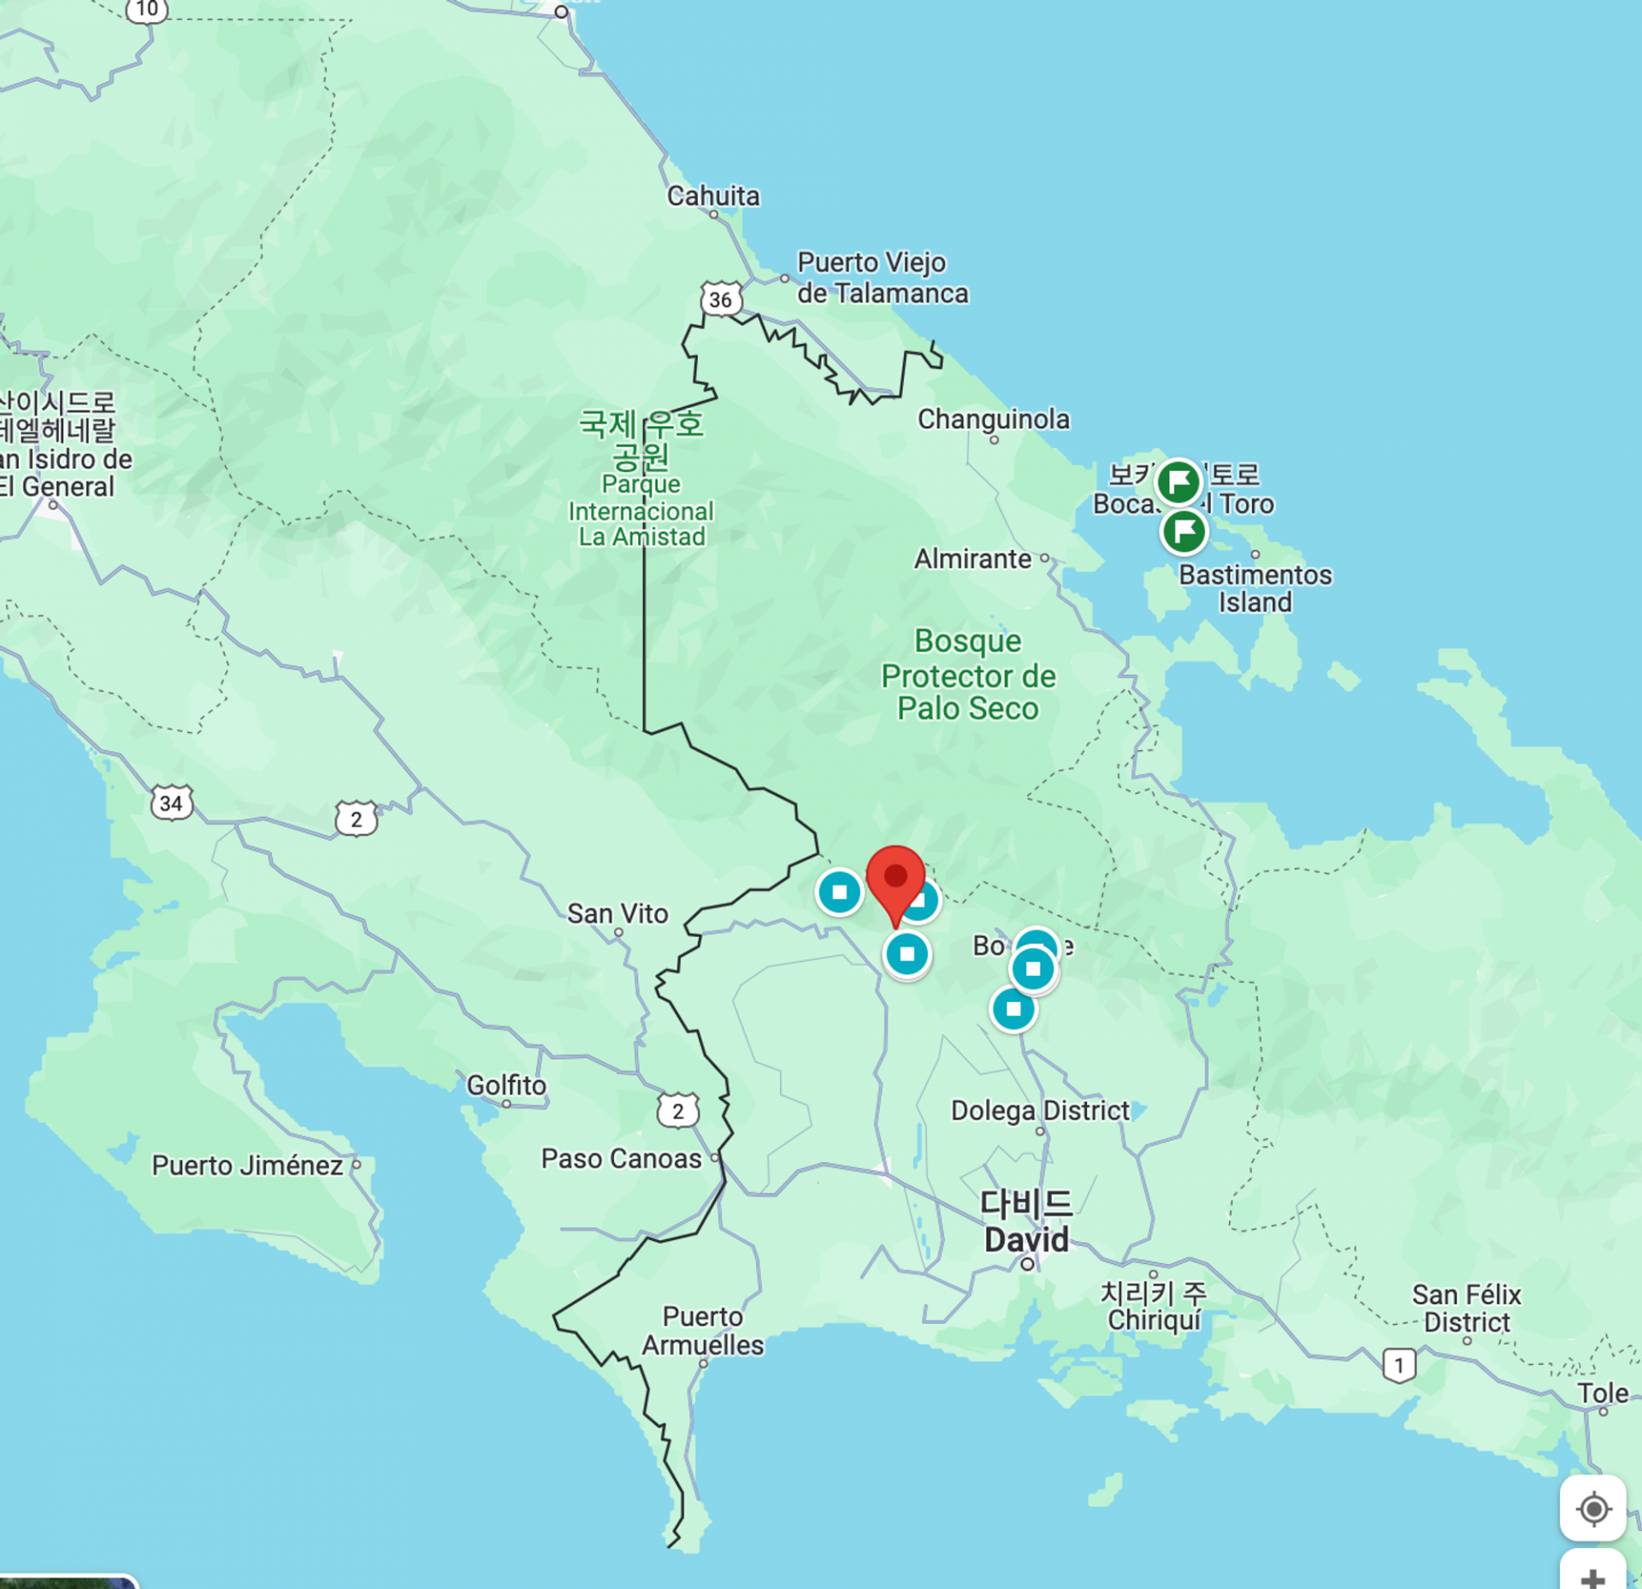This screenshot has width=1642, height=1589.
Task: Click the teal marker directly below the red pin
Action: click(x=907, y=954)
